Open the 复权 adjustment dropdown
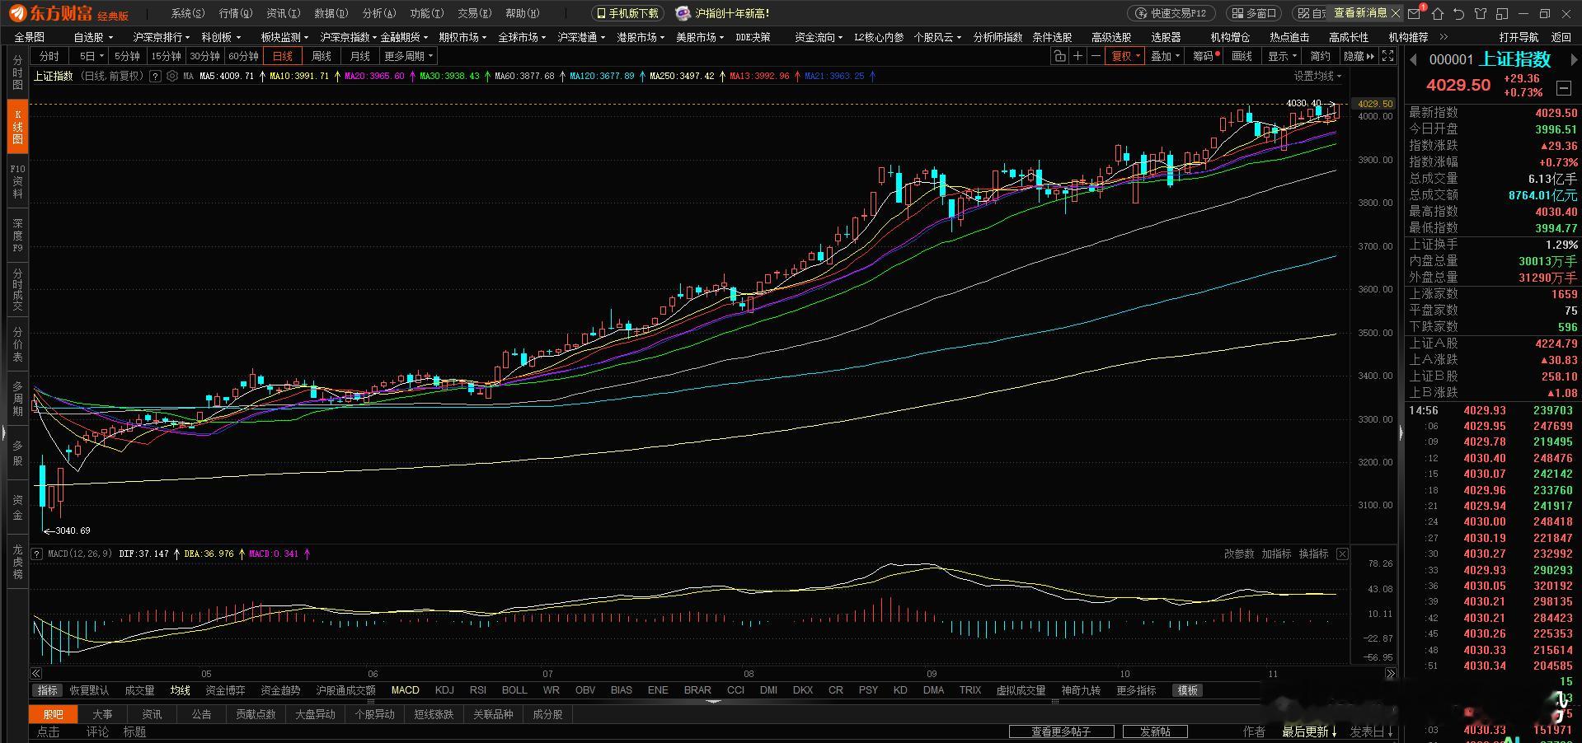1582x743 pixels. coord(1126,56)
